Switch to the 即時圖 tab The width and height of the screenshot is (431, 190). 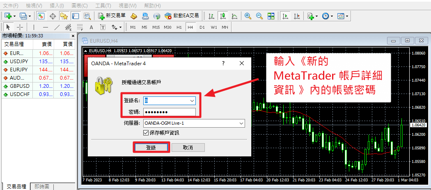[x=42, y=187]
